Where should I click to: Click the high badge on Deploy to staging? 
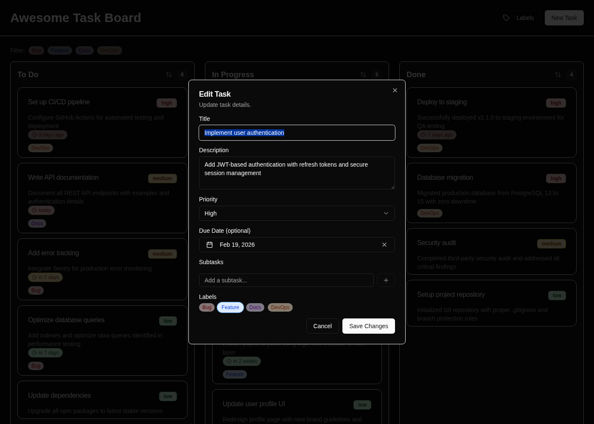pos(556,103)
